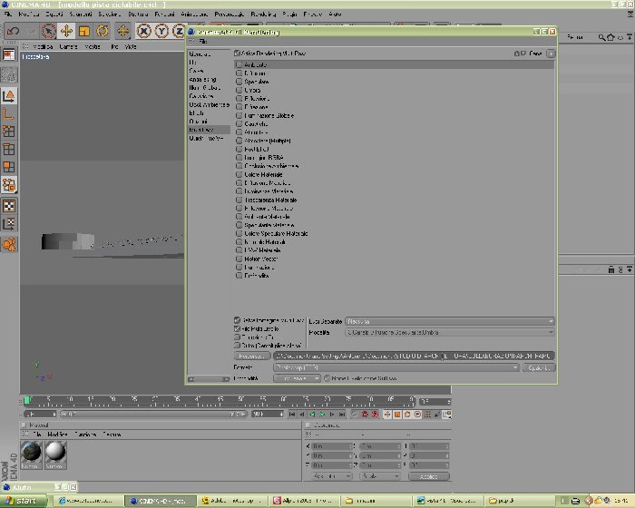Open the Formato Photoshop dropdown
The width and height of the screenshot is (635, 508).
pos(396,367)
